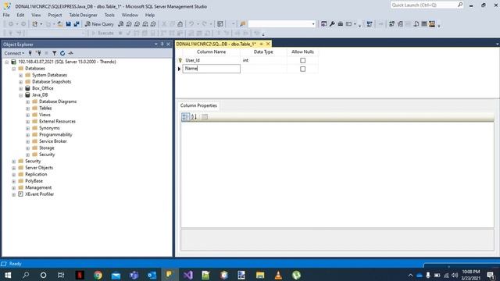Expand the Views folder under Java_DB

(x=28, y=115)
